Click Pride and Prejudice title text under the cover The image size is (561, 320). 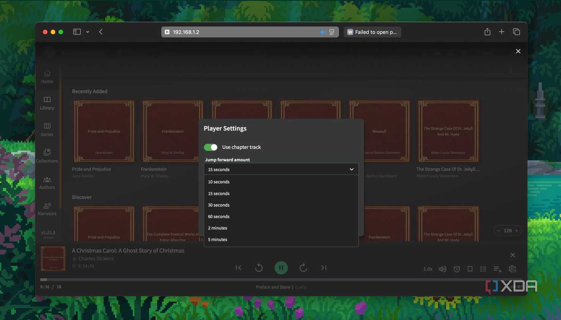pos(91,169)
